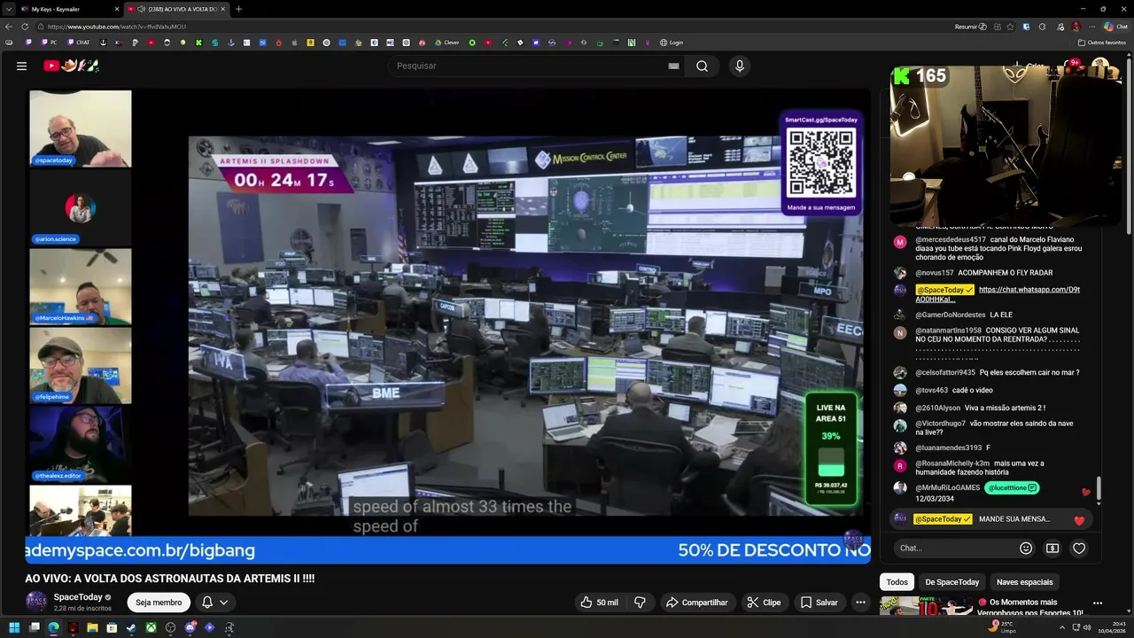The width and height of the screenshot is (1134, 638).
Task: Open Steam from the taskbar
Action: [x=131, y=627]
